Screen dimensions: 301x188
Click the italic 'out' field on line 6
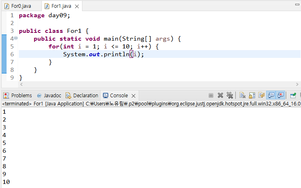pyautogui.click(x=94, y=55)
